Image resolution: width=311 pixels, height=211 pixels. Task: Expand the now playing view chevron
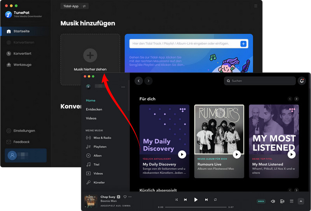point(301,201)
